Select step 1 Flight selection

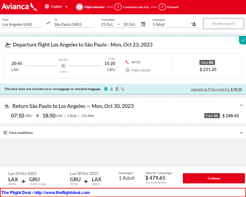[91, 7]
